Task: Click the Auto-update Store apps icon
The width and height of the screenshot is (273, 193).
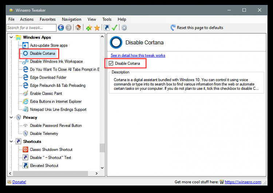Action: (25, 45)
